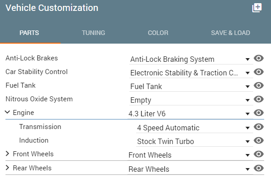
Task: Toggle the Front Wheels eye icon
Action: coord(259,154)
